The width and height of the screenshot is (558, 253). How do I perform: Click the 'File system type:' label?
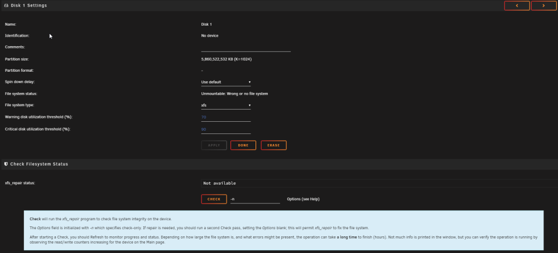click(20, 106)
